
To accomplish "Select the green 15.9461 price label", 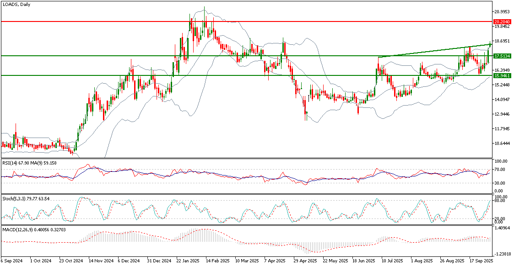I will tap(503, 75).
